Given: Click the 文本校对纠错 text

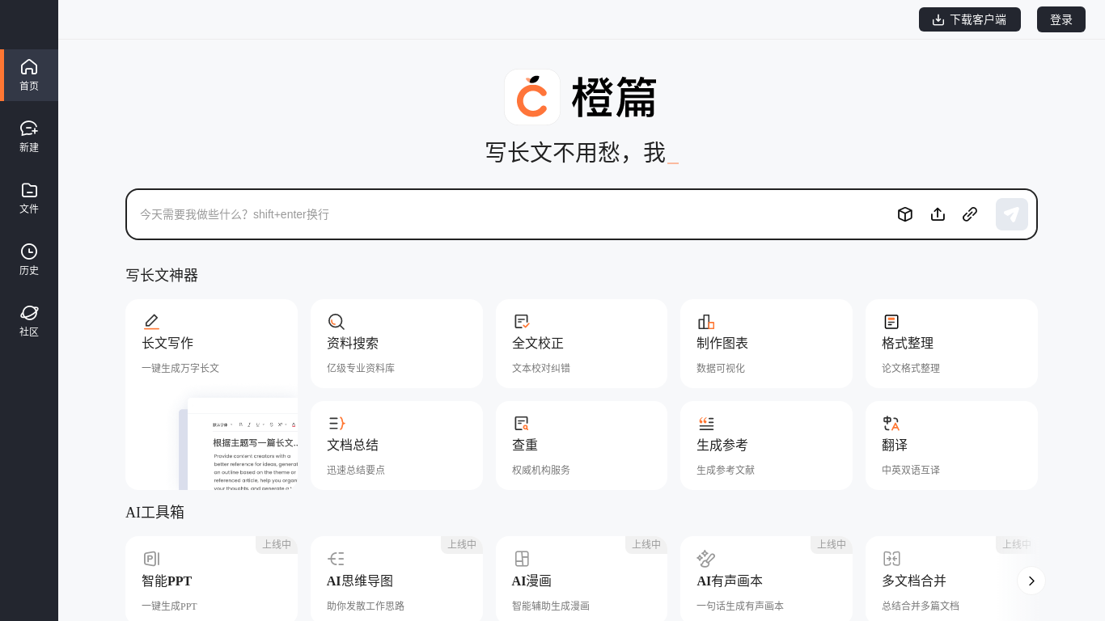Looking at the screenshot, I should [x=541, y=369].
